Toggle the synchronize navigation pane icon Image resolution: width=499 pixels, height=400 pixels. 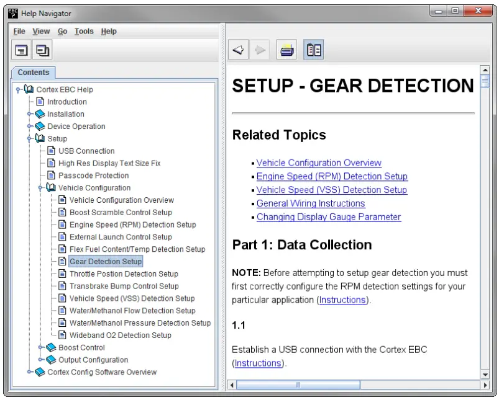[314, 49]
